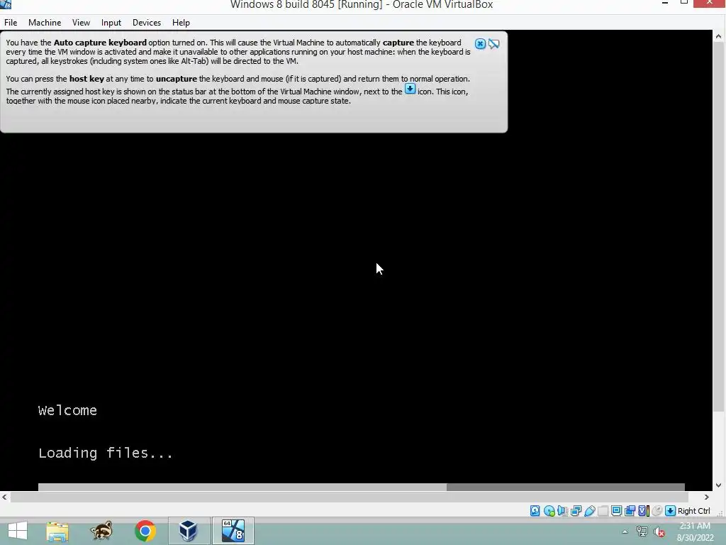Click the Loading files progress bar
The image size is (726, 545).
click(x=361, y=487)
